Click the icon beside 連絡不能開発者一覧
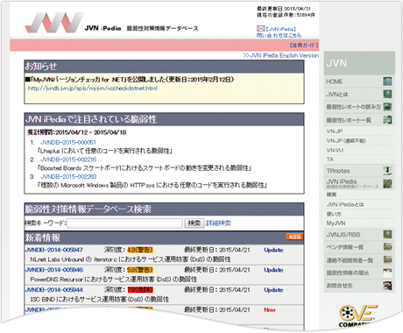Viewport: 403px width, 333px height. point(387,260)
